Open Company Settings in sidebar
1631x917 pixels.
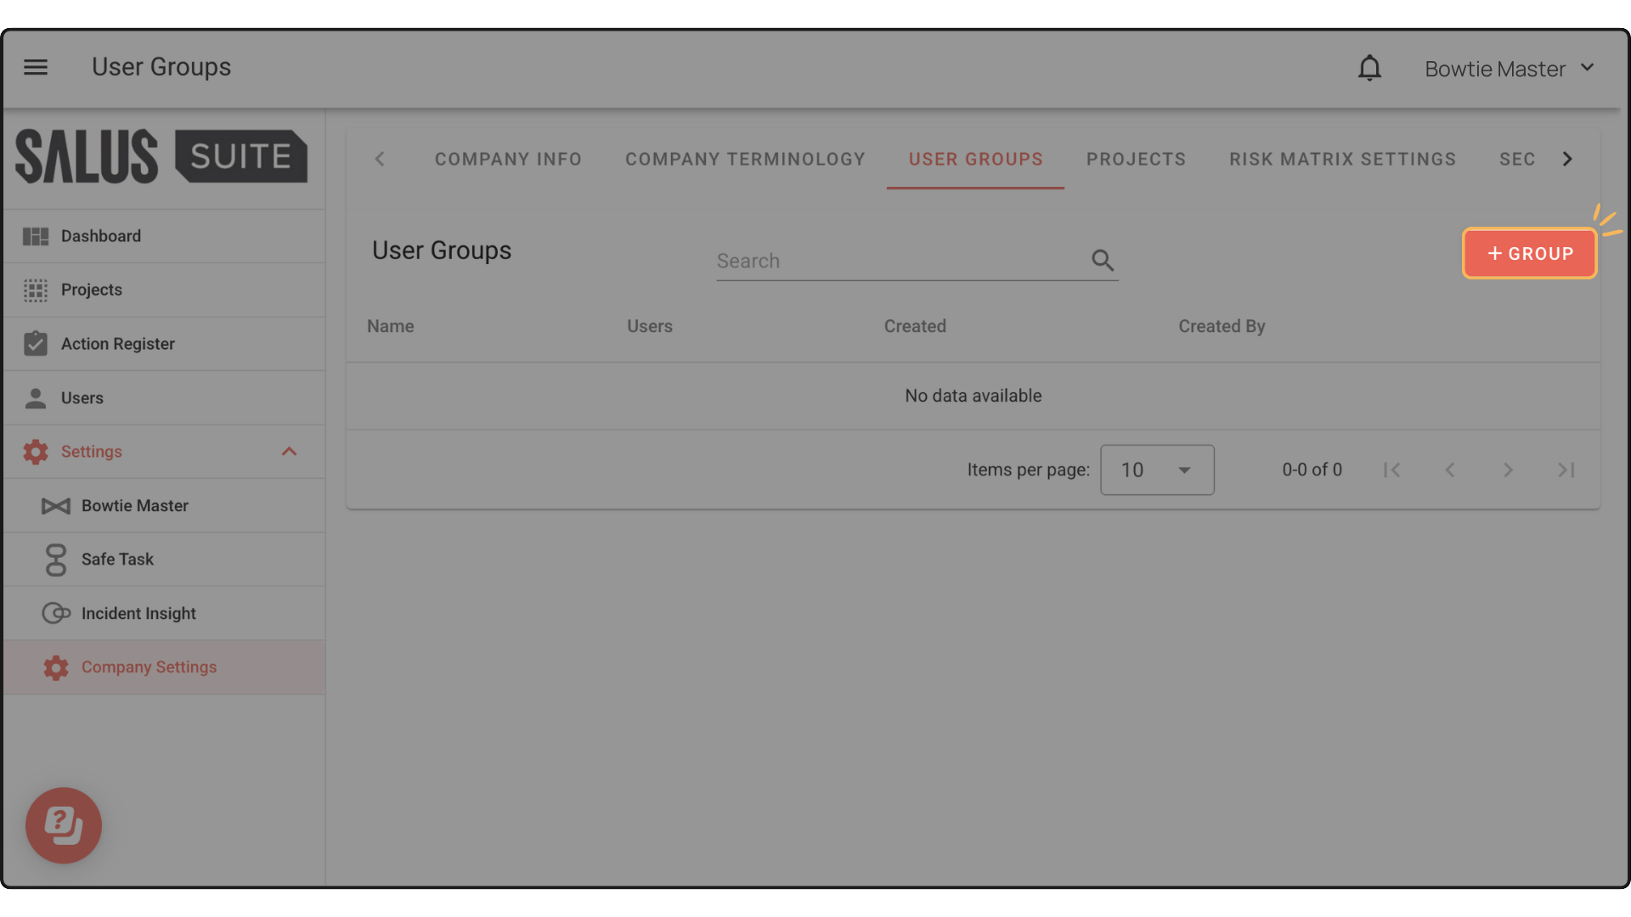(149, 667)
